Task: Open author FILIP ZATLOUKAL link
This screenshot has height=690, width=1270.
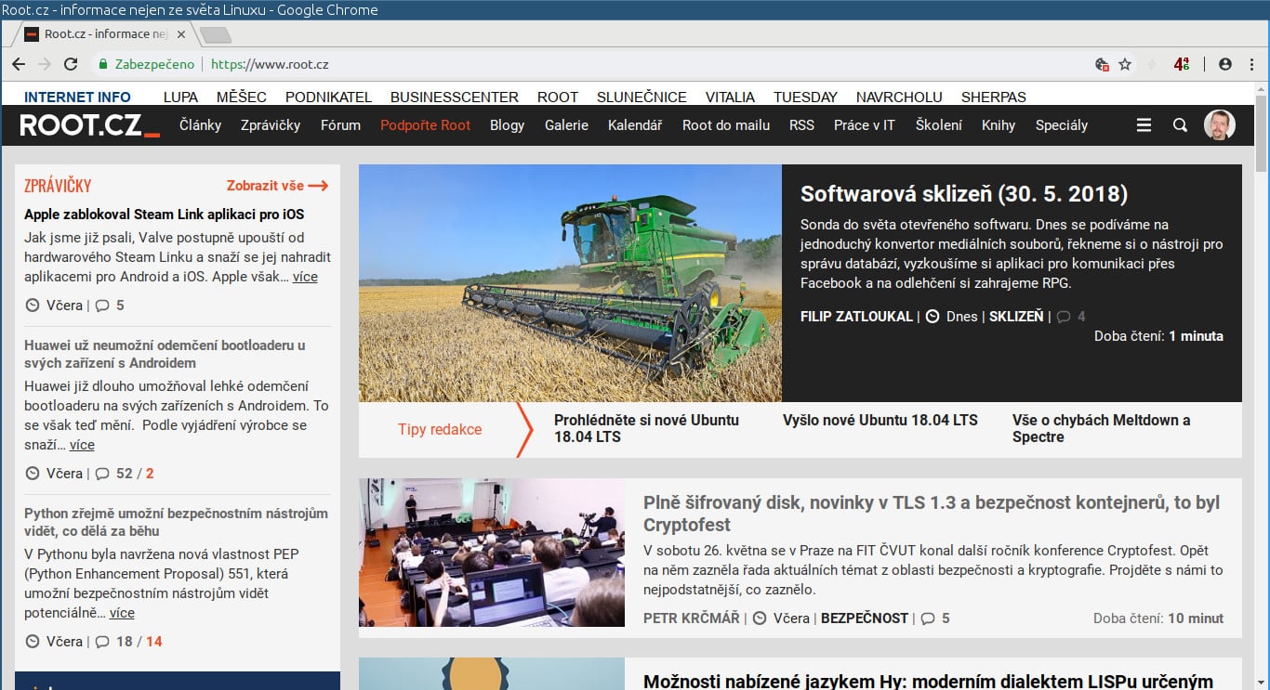Action: (856, 317)
